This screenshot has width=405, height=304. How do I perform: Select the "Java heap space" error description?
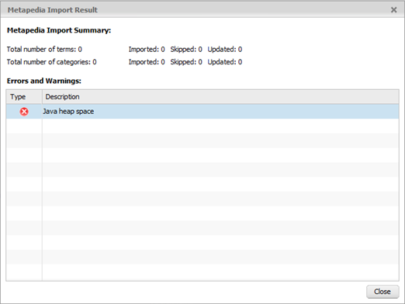(68, 112)
